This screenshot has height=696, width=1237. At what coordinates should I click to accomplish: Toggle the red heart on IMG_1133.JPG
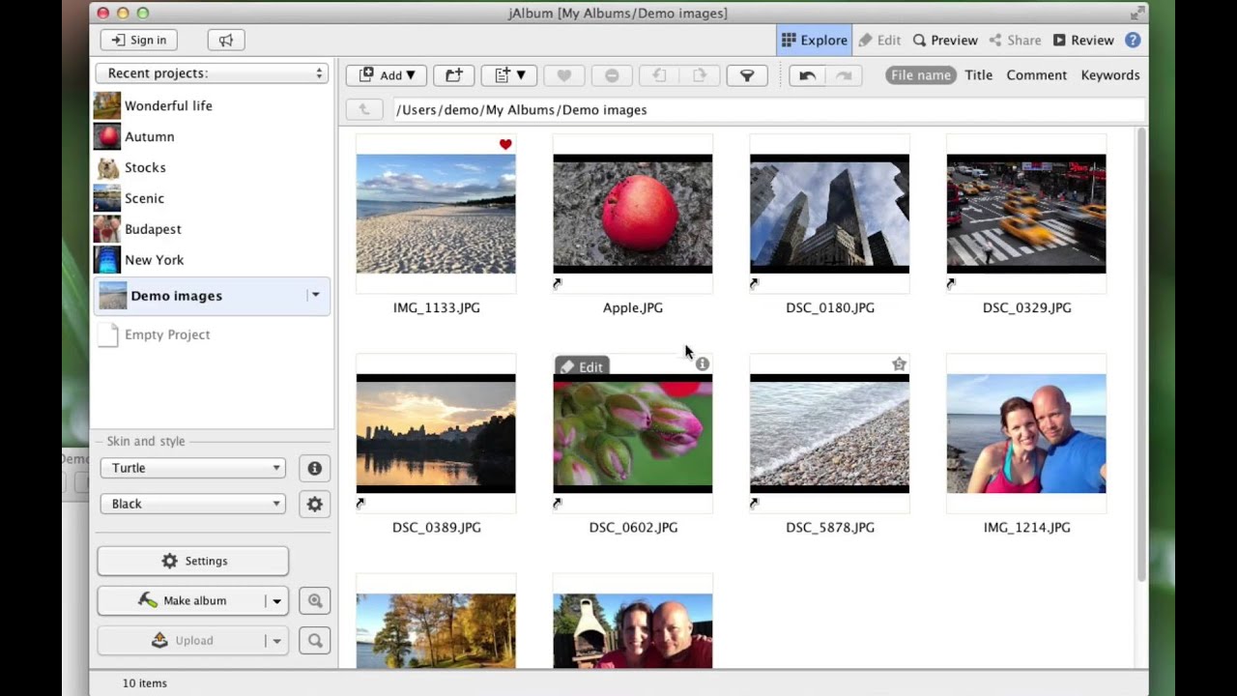click(505, 144)
